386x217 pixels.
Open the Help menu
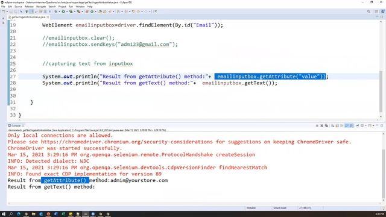(x=90, y=7)
